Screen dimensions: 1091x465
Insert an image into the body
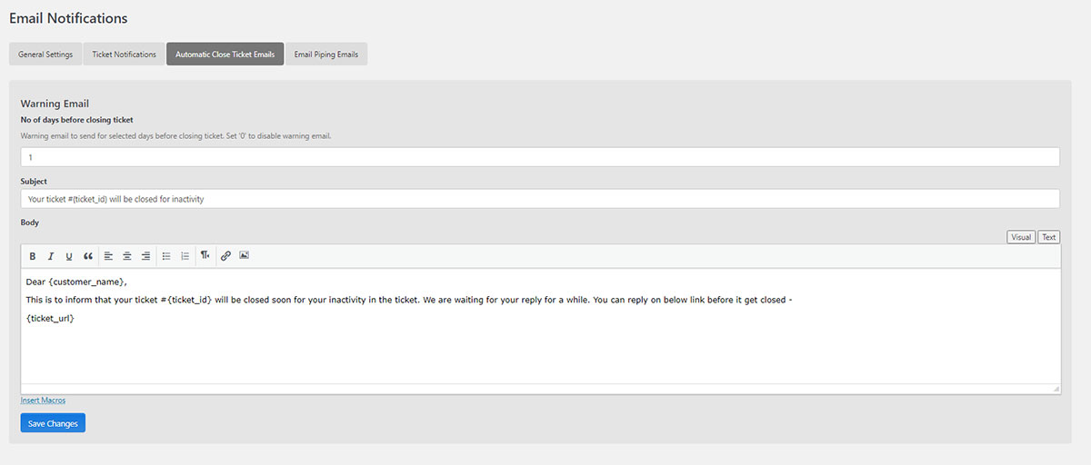[245, 256]
